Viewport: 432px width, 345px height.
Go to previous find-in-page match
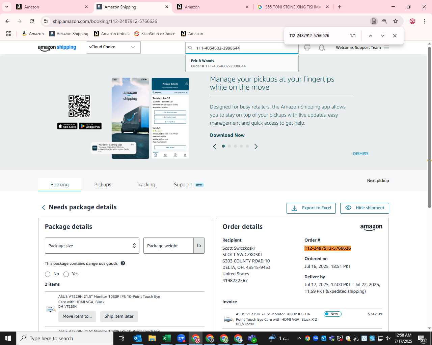[x=370, y=36]
